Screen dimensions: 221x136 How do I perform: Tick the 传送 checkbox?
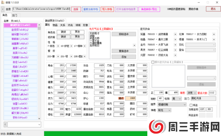coord(191,105)
